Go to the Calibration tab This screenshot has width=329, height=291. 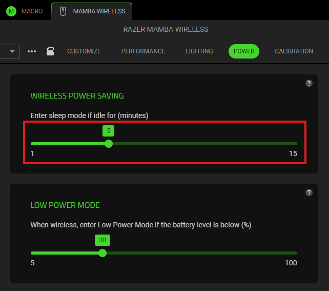click(294, 51)
